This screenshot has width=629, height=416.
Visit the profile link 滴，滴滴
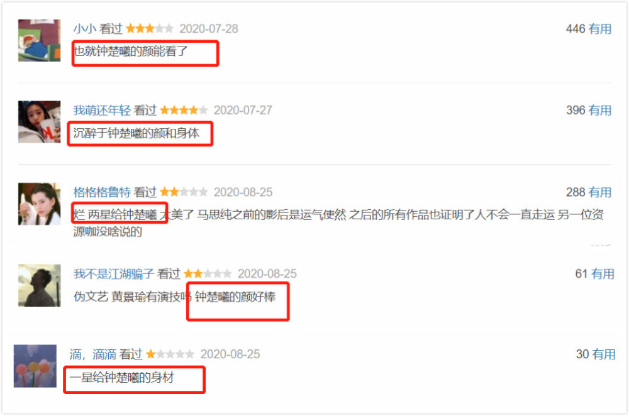pyautogui.click(x=92, y=354)
